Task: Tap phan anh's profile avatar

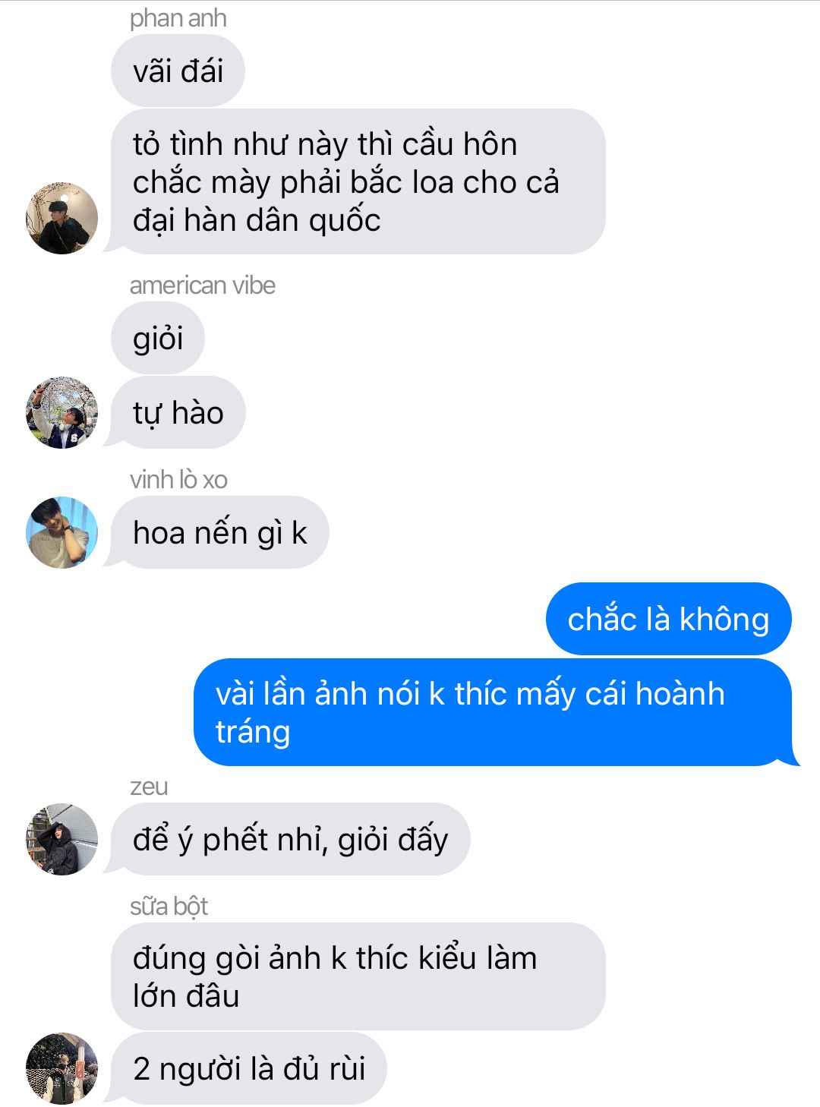Action: 62,218
